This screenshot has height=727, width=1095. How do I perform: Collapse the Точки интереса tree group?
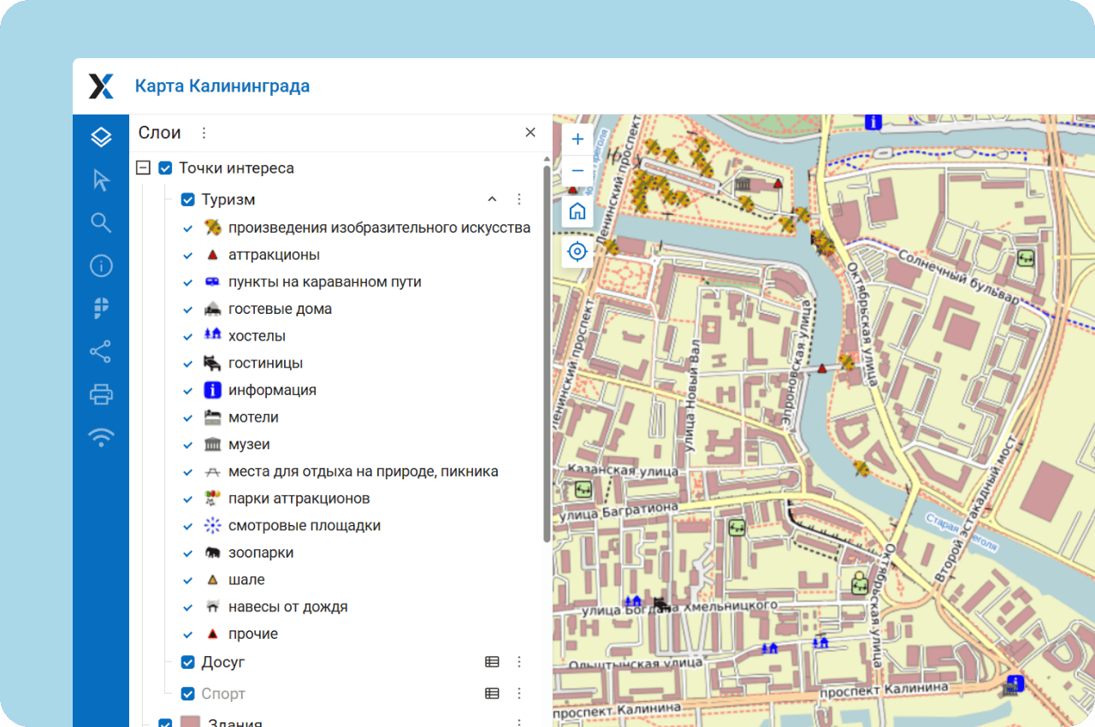[x=144, y=168]
